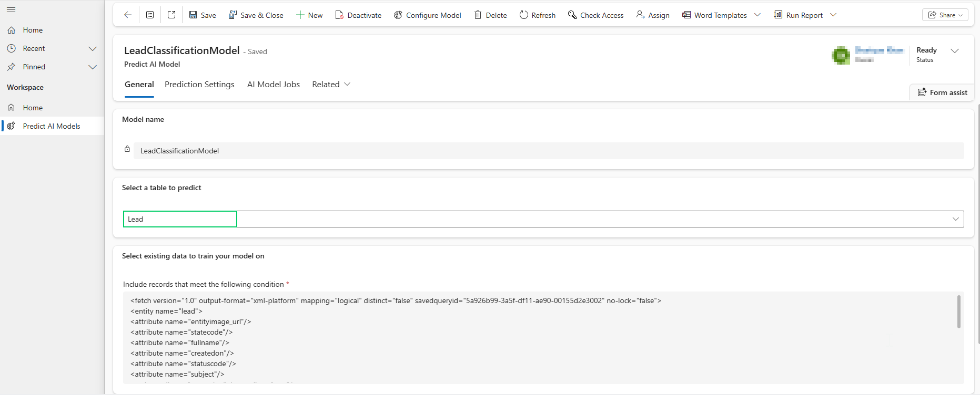Expand the Word Templates dropdown arrow
This screenshot has height=395, width=980.
pyautogui.click(x=757, y=15)
